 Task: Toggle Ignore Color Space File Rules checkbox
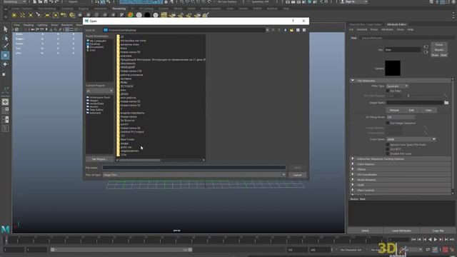[x=388, y=144]
